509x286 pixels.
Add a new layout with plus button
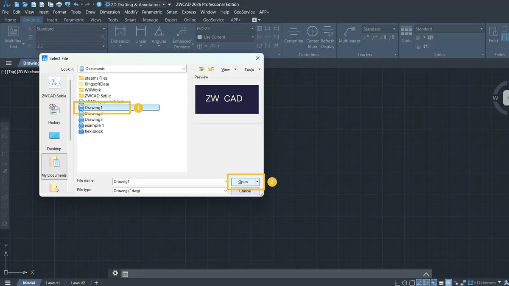coord(96,283)
